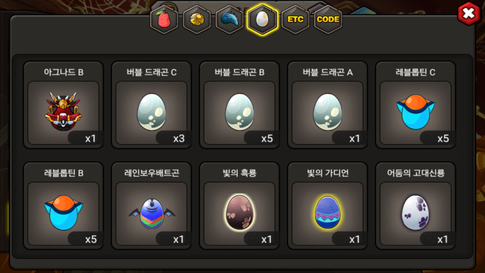Viewport: 485px width, 273px height.
Task: Open the CODE tab
Action: click(x=328, y=19)
